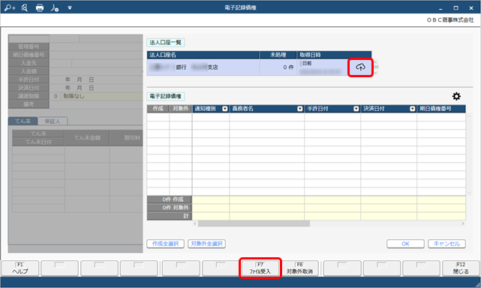Click the printer icon in title bar

40,7
